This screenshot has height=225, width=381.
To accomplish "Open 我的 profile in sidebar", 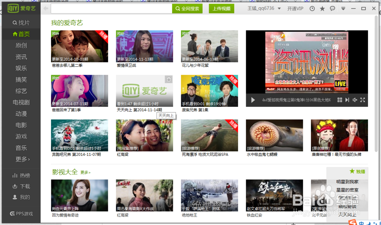I will pyautogui.click(x=21, y=197).
